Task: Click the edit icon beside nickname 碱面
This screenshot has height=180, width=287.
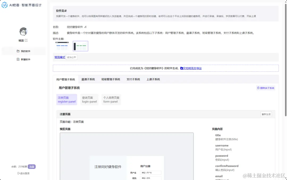Action: click(x=26, y=40)
